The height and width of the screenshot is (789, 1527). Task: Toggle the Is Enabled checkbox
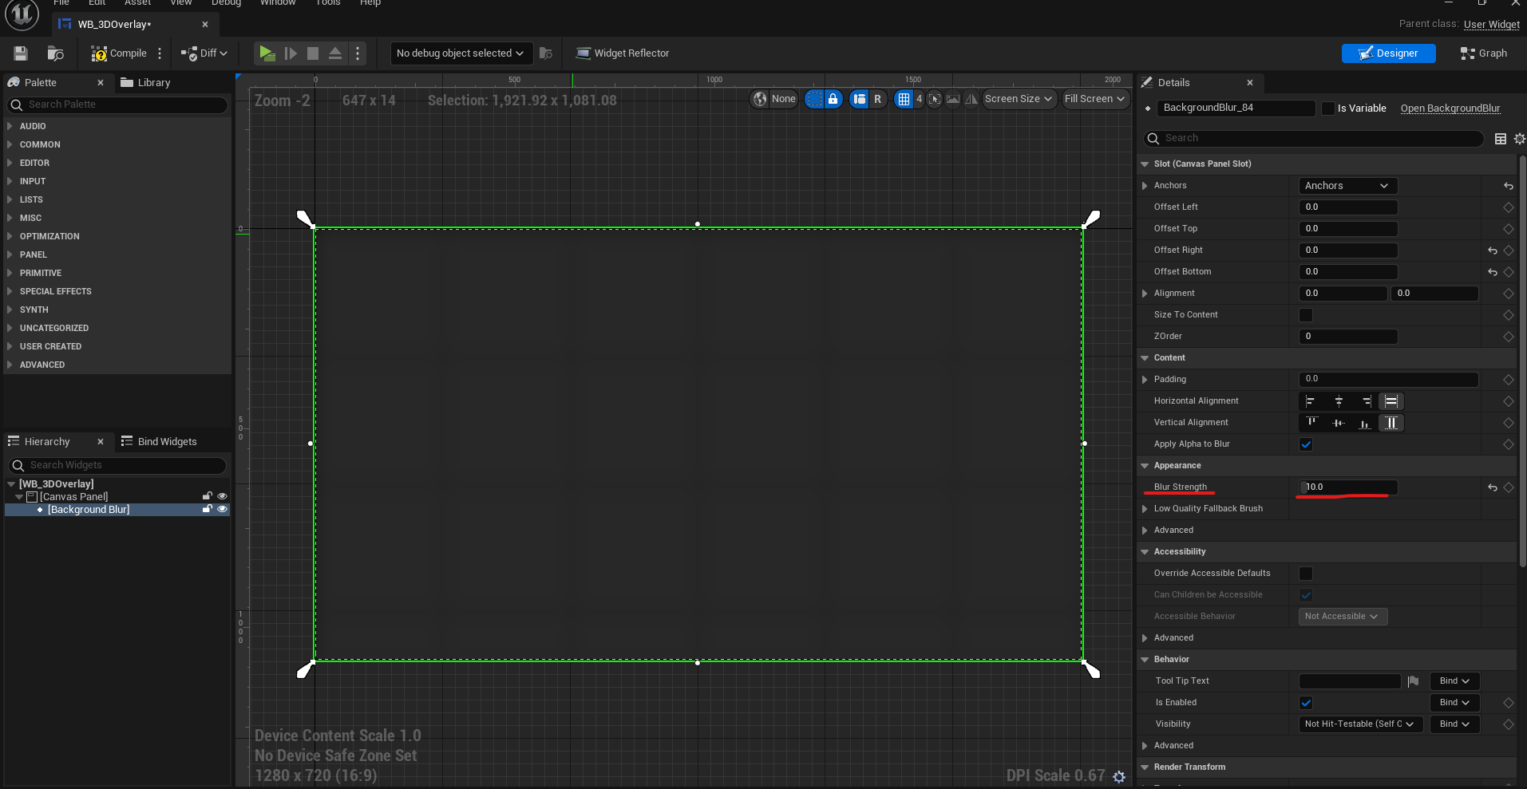[x=1306, y=703]
